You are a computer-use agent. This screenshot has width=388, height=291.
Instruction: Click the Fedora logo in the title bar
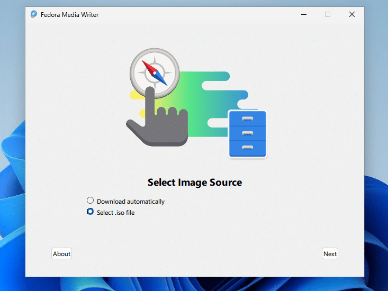click(34, 14)
